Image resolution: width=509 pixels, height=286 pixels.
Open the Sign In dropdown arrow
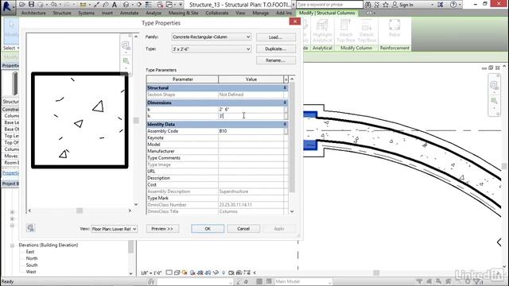432,5
